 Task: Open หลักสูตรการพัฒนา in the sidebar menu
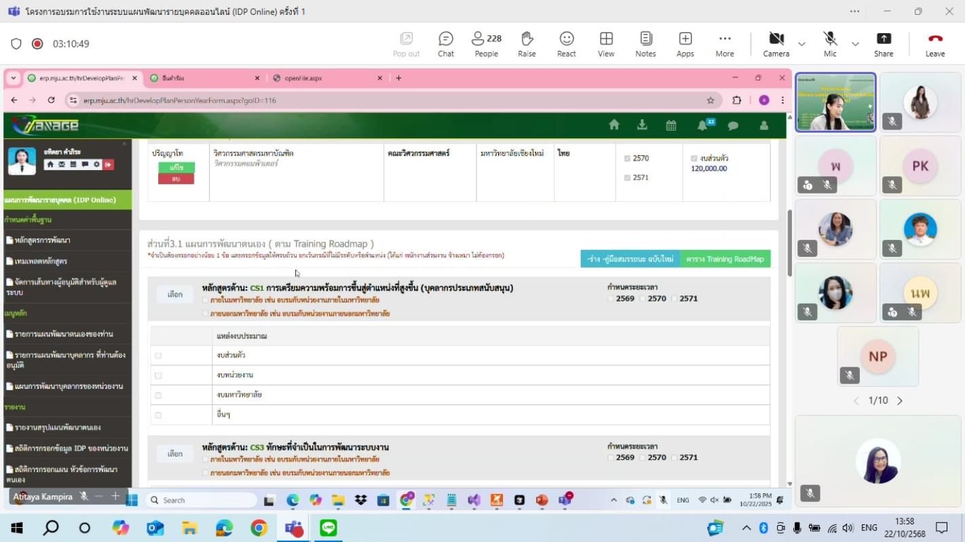coord(41,241)
